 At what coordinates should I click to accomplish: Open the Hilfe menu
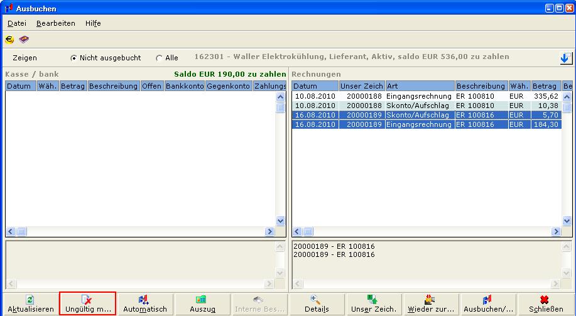(x=93, y=23)
